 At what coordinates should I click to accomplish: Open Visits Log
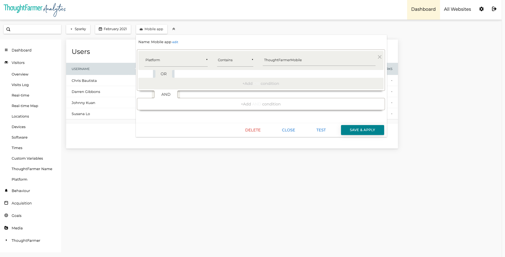[20, 85]
